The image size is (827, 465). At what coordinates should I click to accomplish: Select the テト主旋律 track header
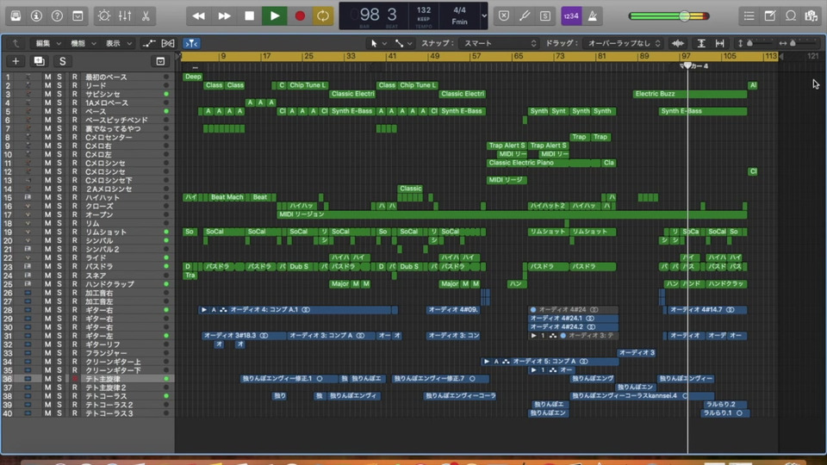[x=88, y=379]
